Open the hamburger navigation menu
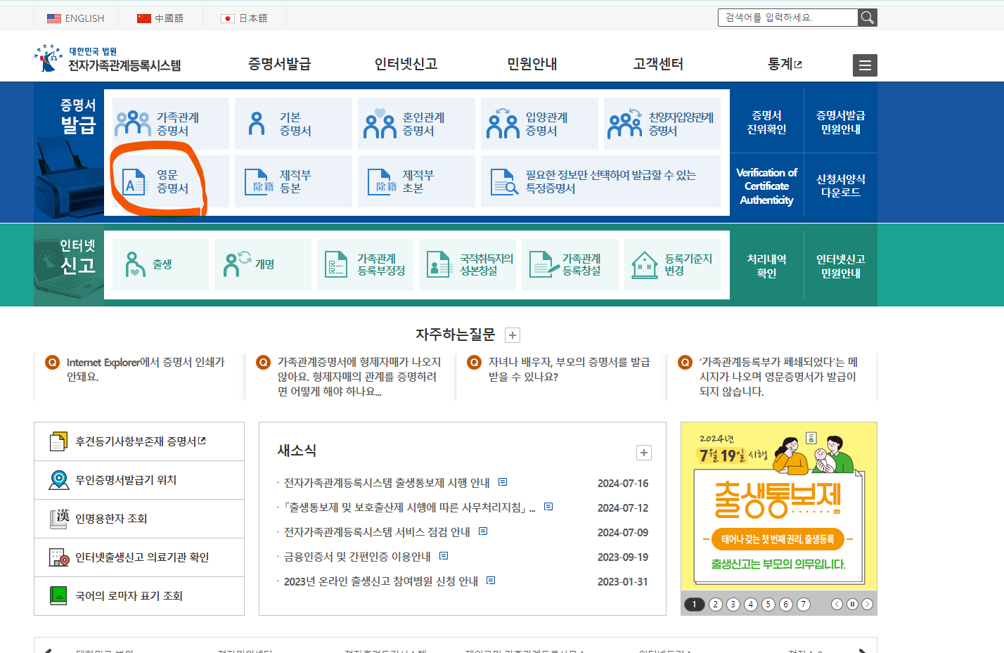The width and height of the screenshot is (1004, 653). [x=864, y=65]
